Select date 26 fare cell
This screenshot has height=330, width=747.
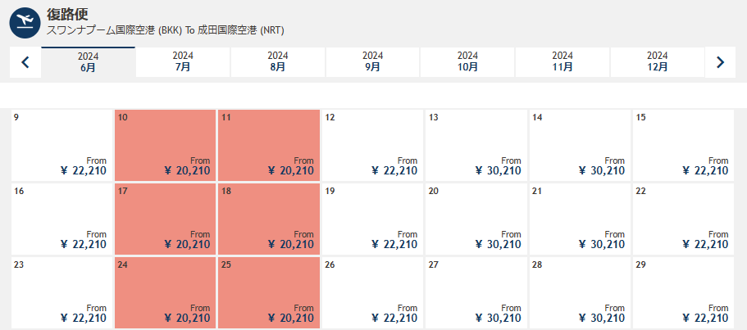coord(372,293)
